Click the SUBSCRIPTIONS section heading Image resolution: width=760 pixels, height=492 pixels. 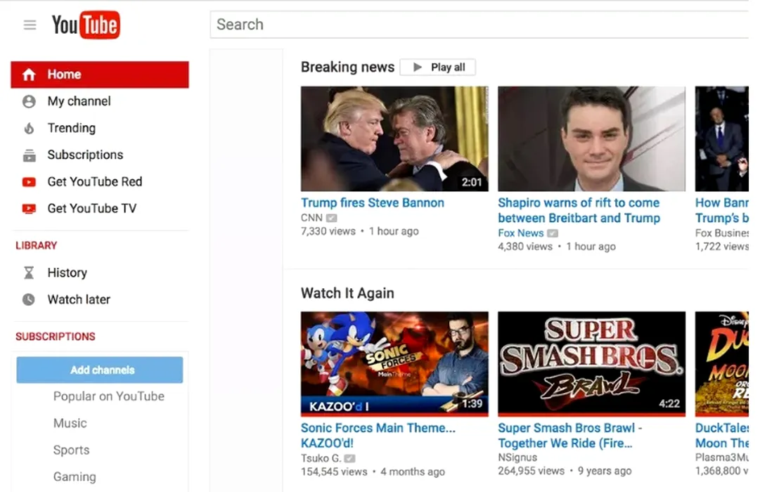[56, 337]
